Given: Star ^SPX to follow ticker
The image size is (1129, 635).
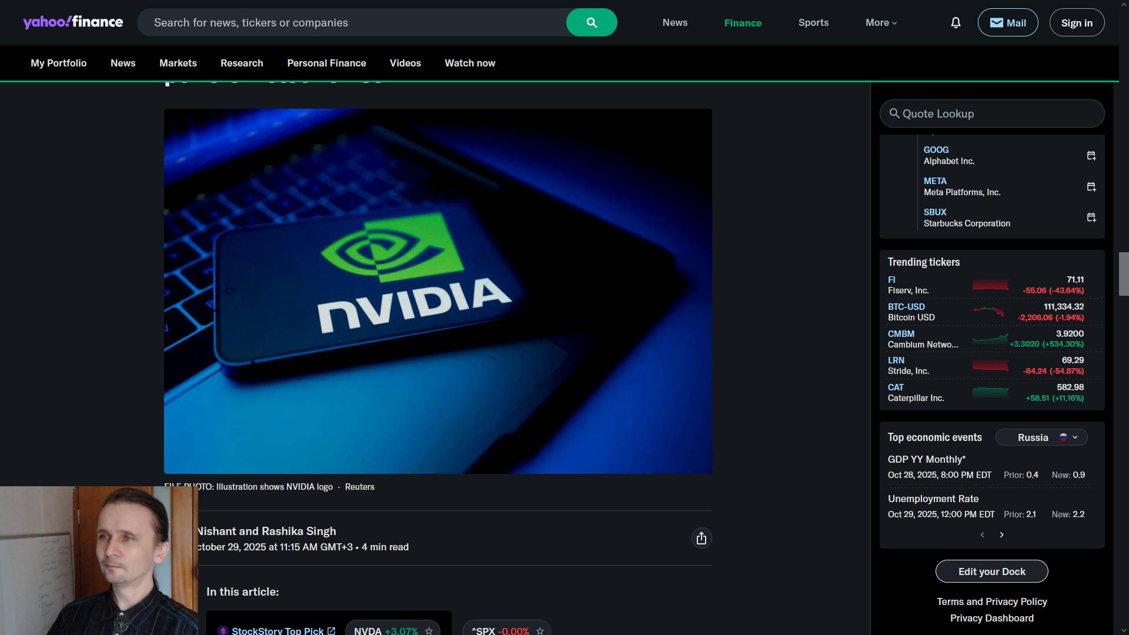Looking at the screenshot, I should pos(540,631).
